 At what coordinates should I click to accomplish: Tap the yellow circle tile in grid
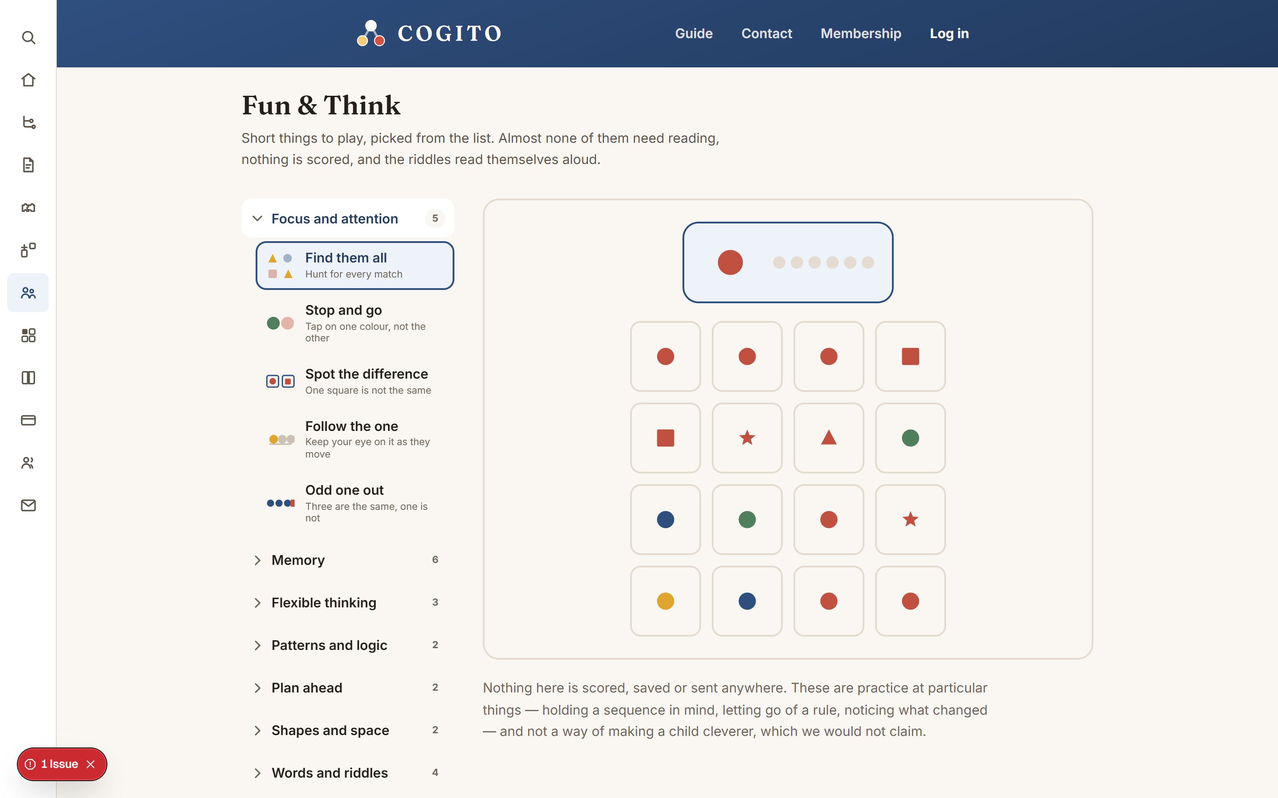point(666,601)
